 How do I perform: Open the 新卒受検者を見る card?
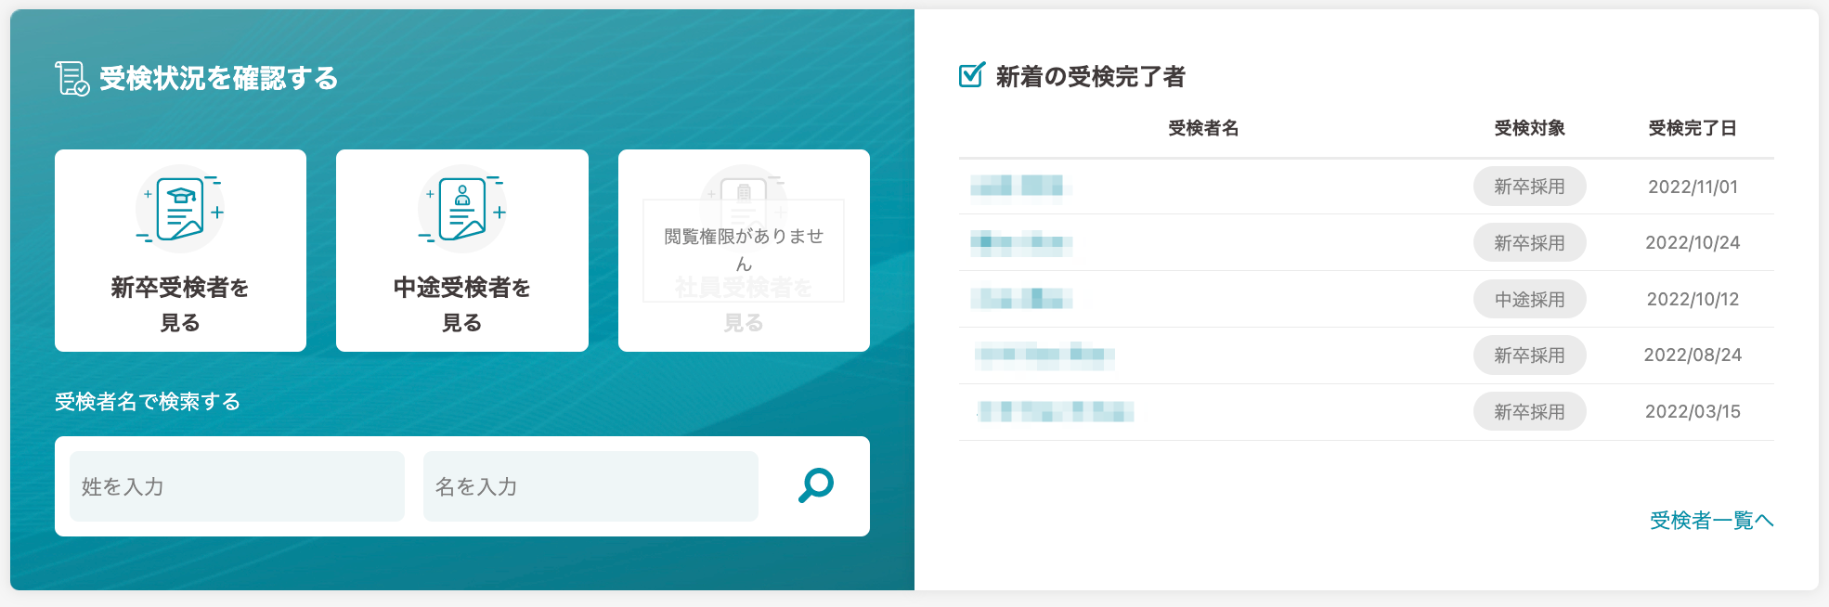pyautogui.click(x=180, y=251)
